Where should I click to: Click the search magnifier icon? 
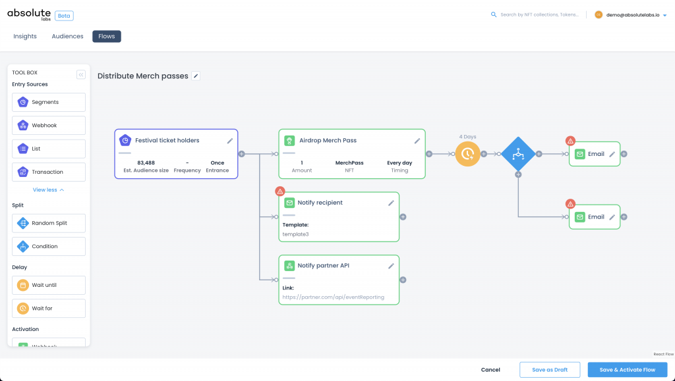pos(494,14)
